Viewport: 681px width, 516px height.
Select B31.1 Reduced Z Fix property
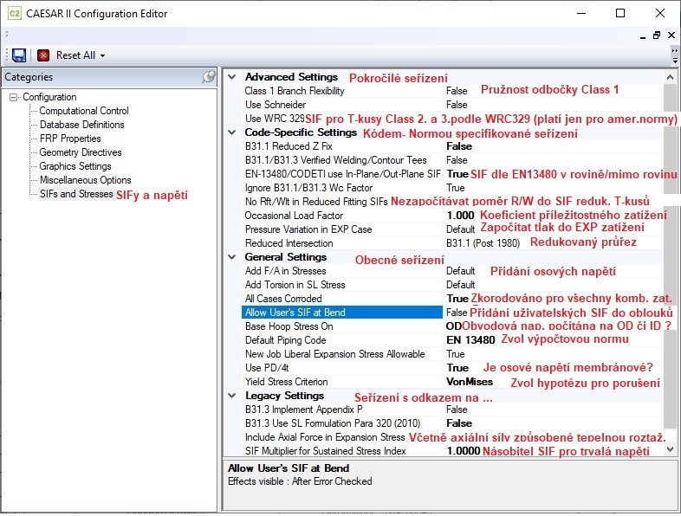click(289, 146)
